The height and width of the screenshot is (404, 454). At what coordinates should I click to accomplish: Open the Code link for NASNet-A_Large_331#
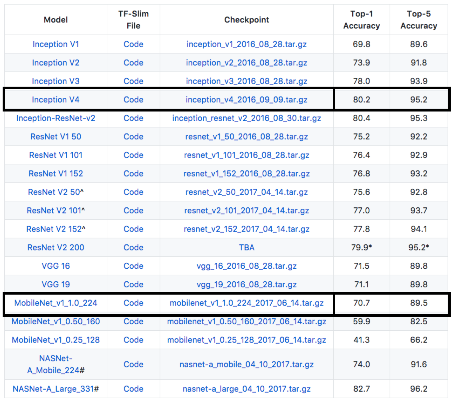click(133, 389)
